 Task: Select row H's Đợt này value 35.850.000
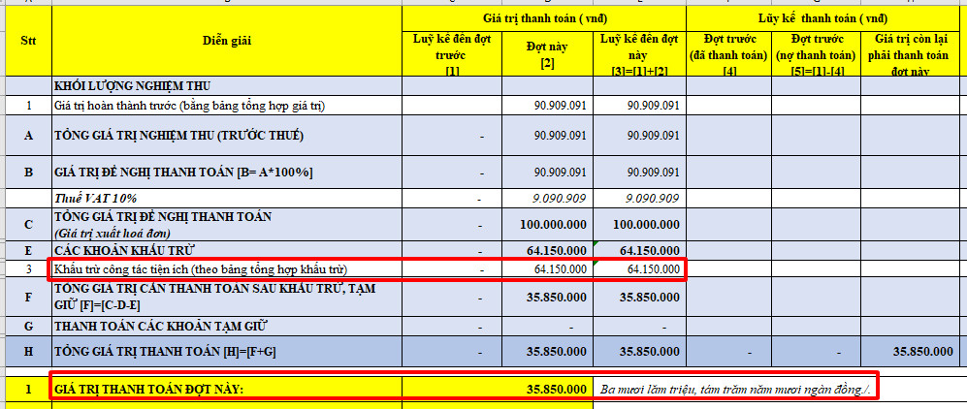(548, 352)
